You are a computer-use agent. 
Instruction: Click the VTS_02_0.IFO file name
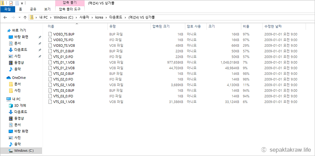(63, 79)
